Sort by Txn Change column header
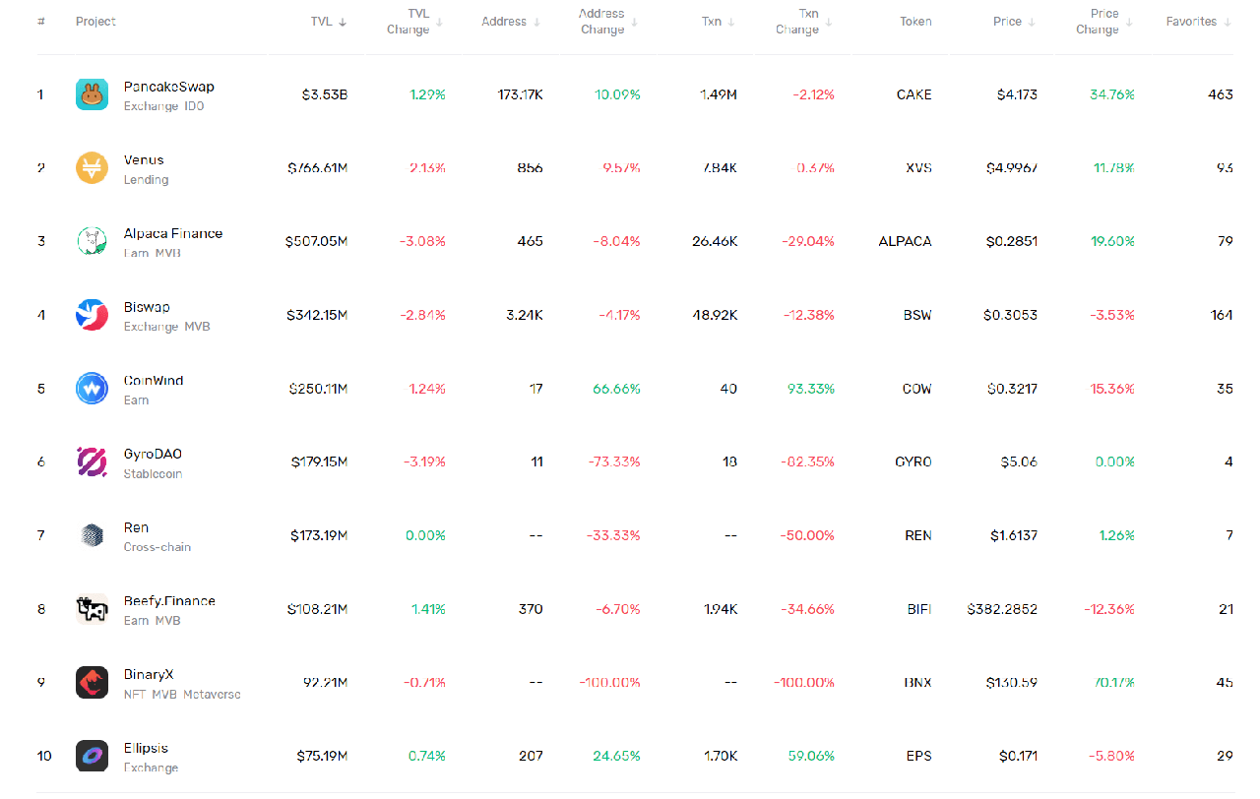Image resolution: width=1260 pixels, height=799 pixels. (x=804, y=22)
